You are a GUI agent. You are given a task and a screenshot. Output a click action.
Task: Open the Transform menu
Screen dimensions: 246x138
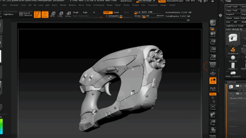tap(153, 5)
